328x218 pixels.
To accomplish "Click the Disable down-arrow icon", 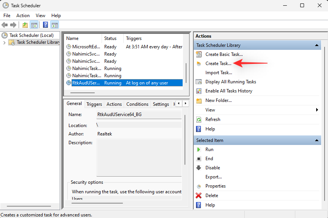I will [x=199, y=168].
